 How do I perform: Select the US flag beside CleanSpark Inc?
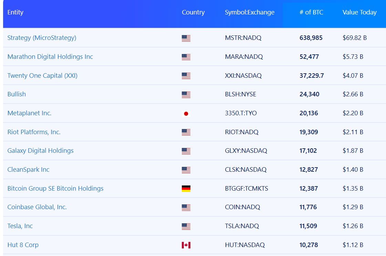pos(186,169)
